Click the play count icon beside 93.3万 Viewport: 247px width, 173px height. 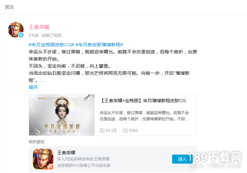pos(102,131)
